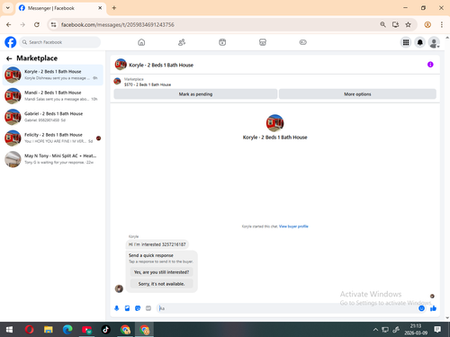Open the Friends icon in top navigation
This screenshot has width=450, height=337.
(182, 42)
